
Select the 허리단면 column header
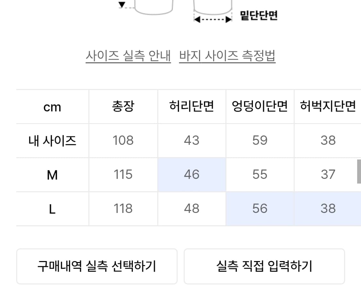click(192, 106)
